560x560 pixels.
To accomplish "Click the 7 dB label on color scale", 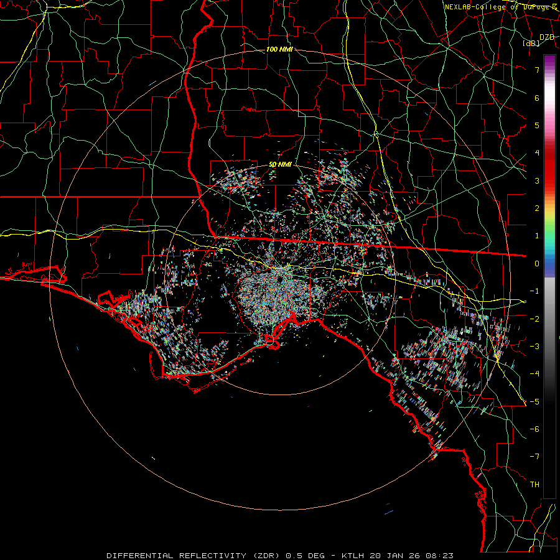I will point(537,70).
